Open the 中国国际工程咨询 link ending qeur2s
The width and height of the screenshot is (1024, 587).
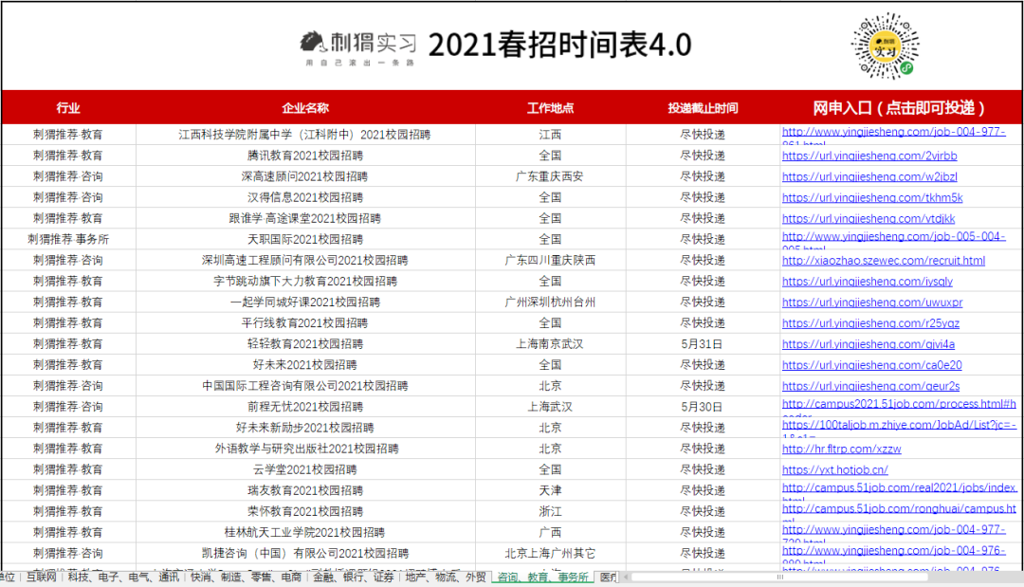point(870,386)
